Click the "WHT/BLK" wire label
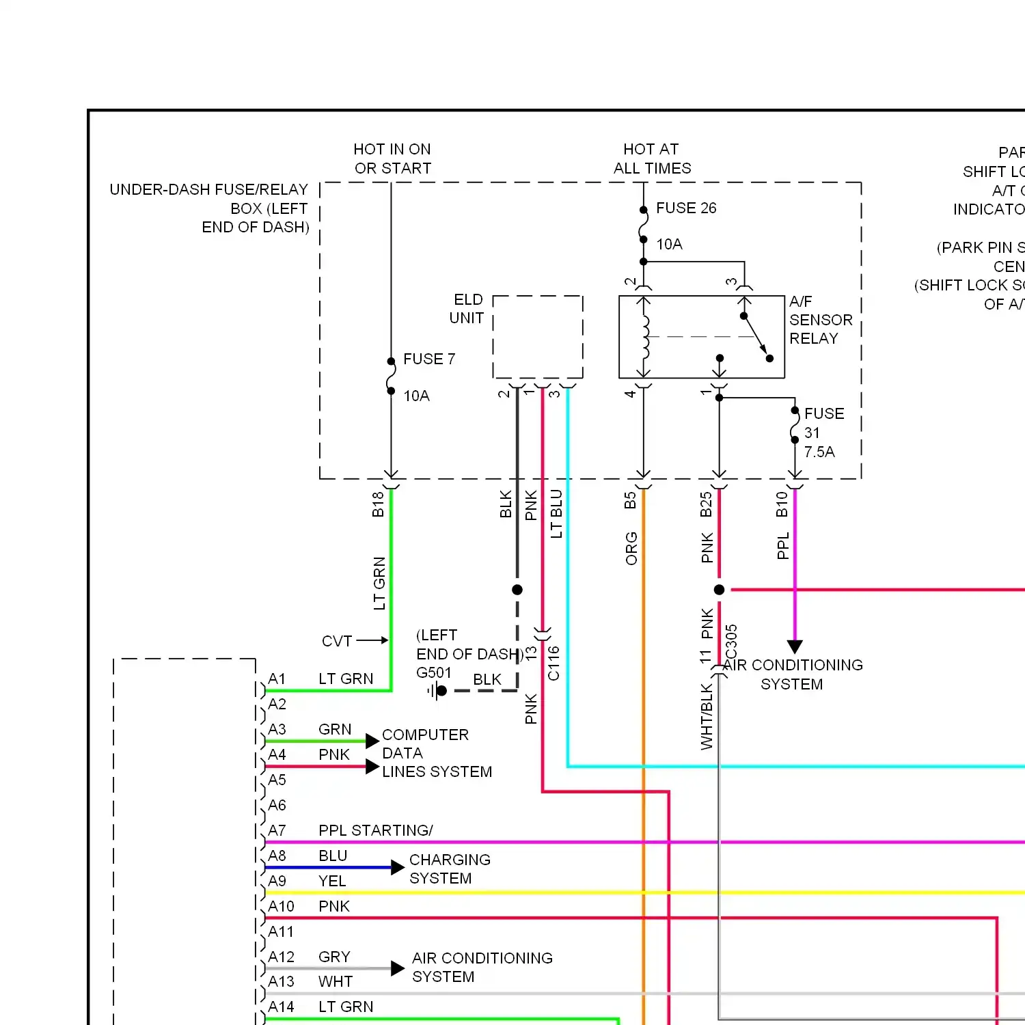 pos(707,717)
